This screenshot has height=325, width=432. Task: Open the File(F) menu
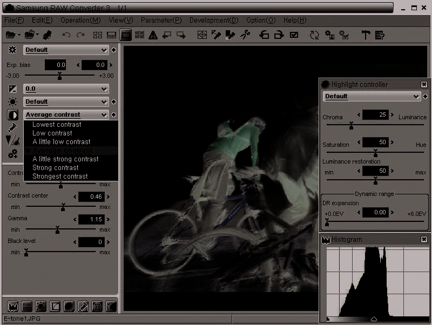pos(14,21)
